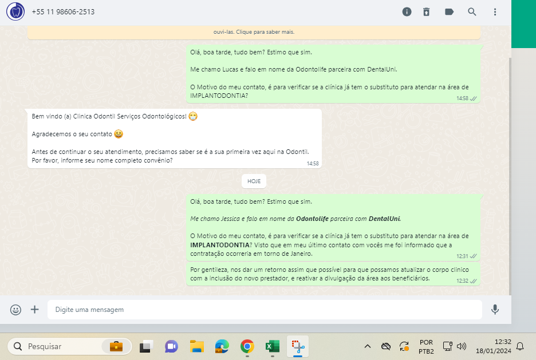Image resolution: width=536 pixels, height=360 pixels.
Task: Change POR PTB2 keyboard language
Action: coord(426,346)
